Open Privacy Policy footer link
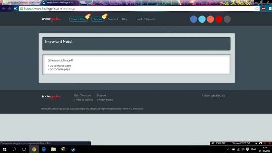Image resolution: width=272 pixels, height=153 pixels. click(105, 100)
